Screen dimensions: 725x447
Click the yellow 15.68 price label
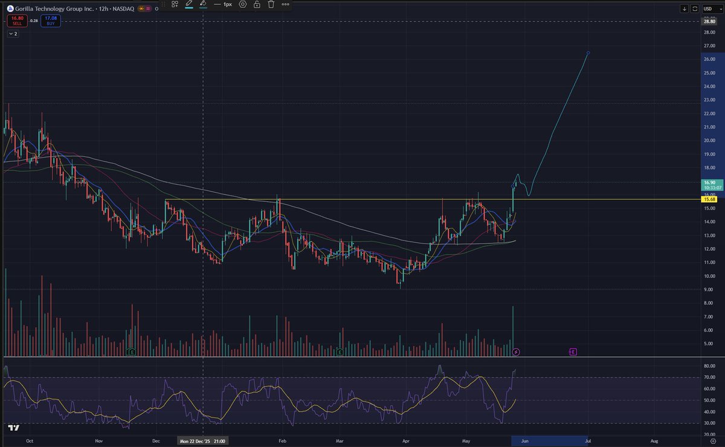pos(709,199)
